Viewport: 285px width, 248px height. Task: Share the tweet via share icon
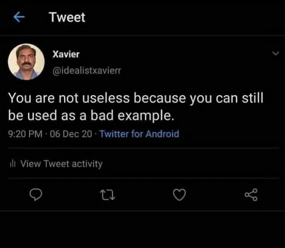251,195
